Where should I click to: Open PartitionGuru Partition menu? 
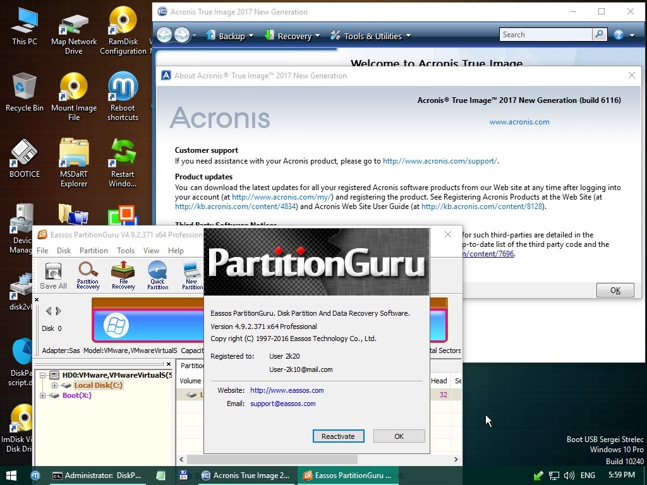pyautogui.click(x=94, y=250)
